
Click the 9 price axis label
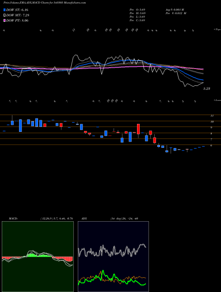[211, 127]
